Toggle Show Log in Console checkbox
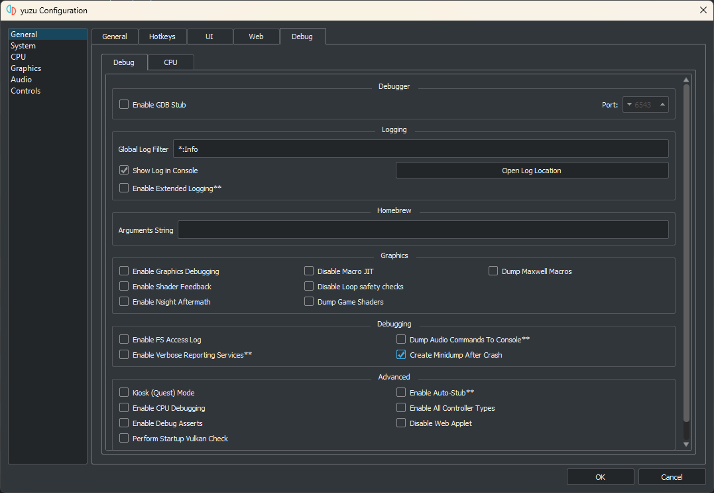This screenshot has width=714, height=493. 124,170
